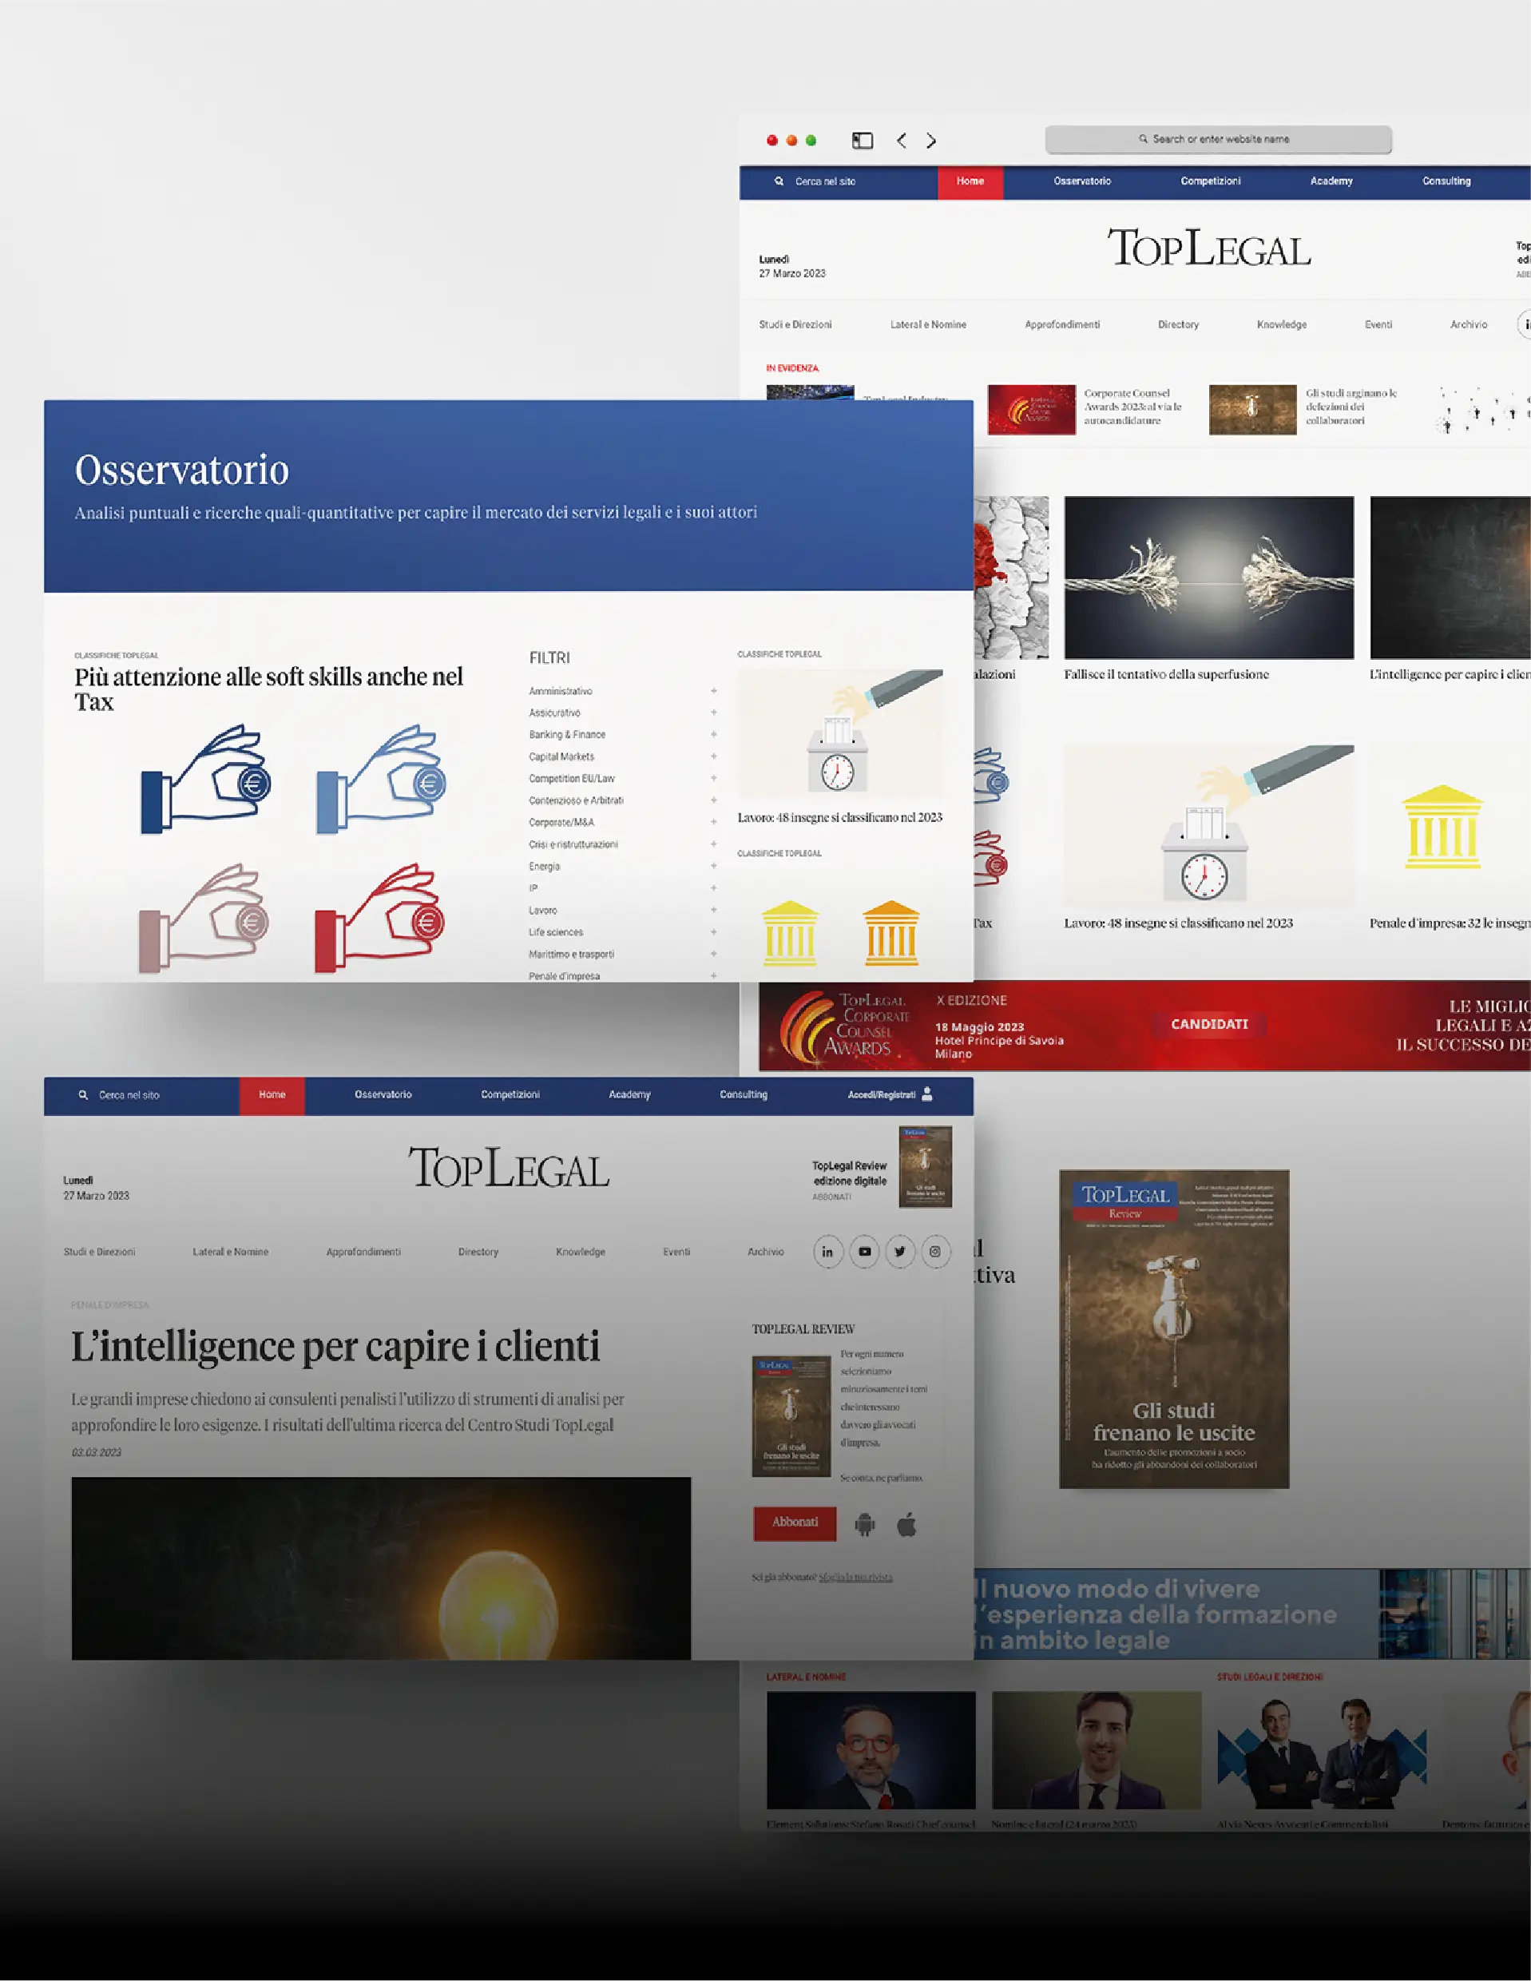
Task: Click search magnifier in browser window nav
Action: pos(778,181)
